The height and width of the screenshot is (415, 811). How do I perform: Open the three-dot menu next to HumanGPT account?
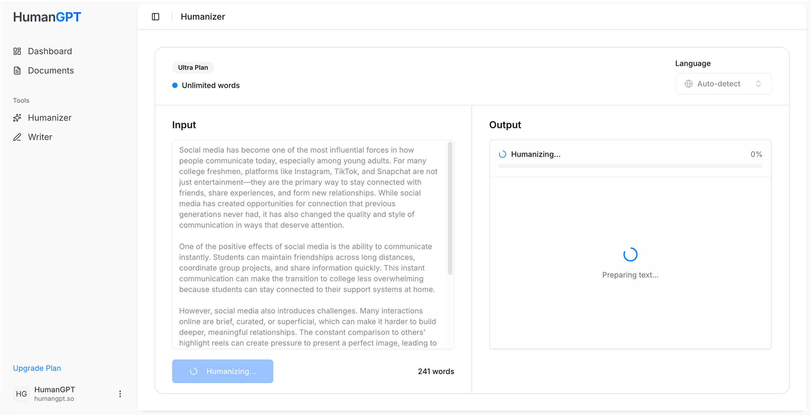(x=120, y=393)
